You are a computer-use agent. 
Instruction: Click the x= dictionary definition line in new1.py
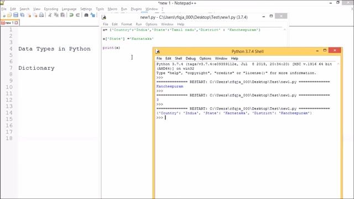181,30
